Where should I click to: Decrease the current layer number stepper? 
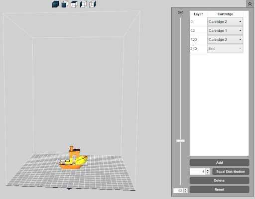(185, 192)
